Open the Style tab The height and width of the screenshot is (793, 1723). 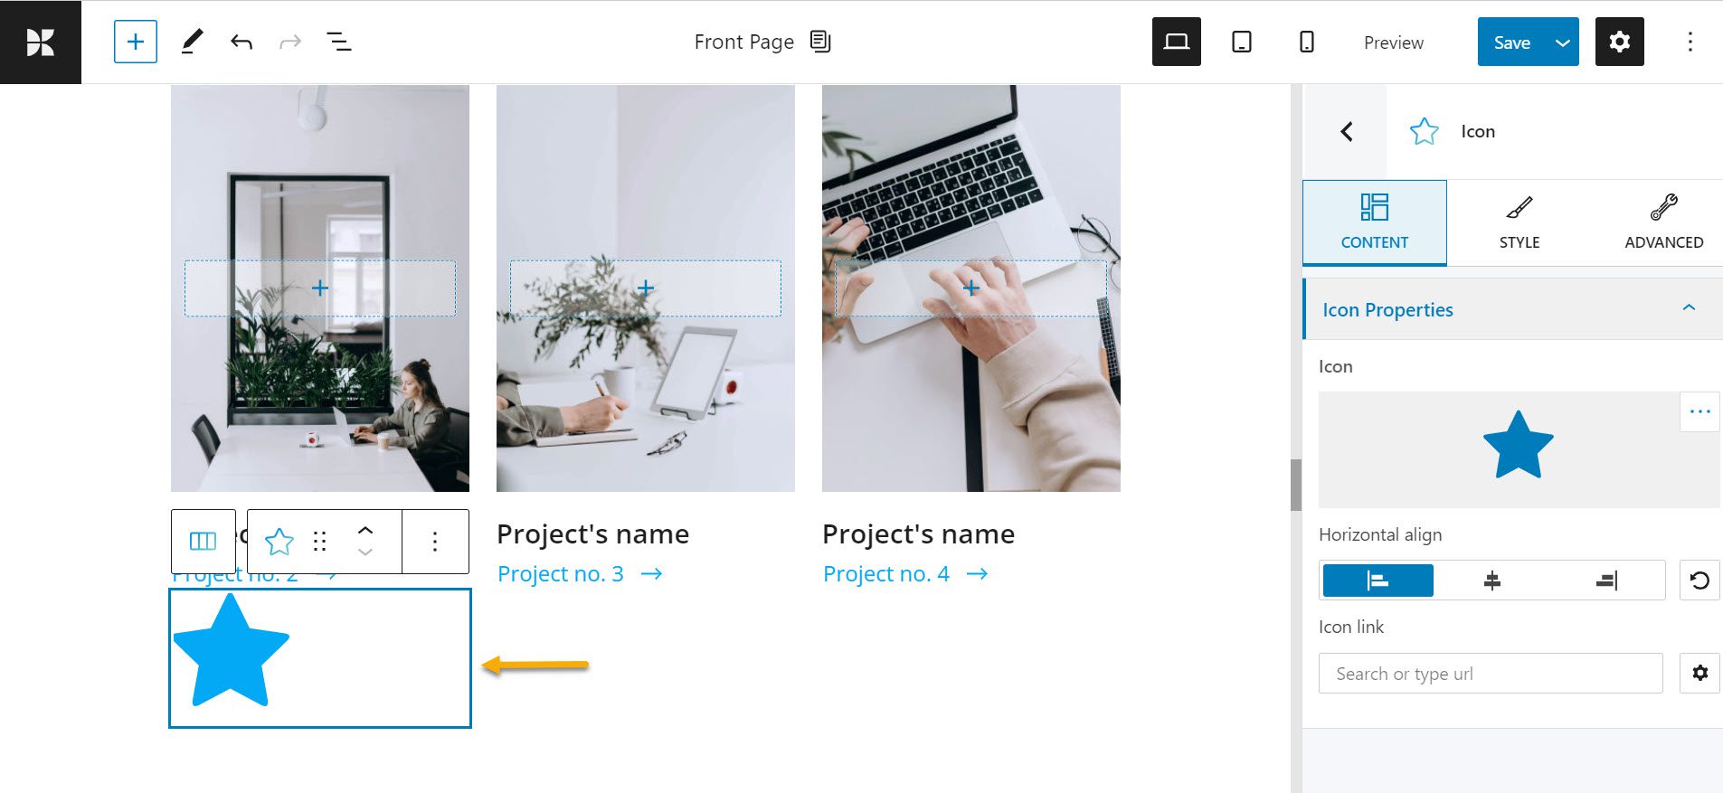[x=1519, y=222]
